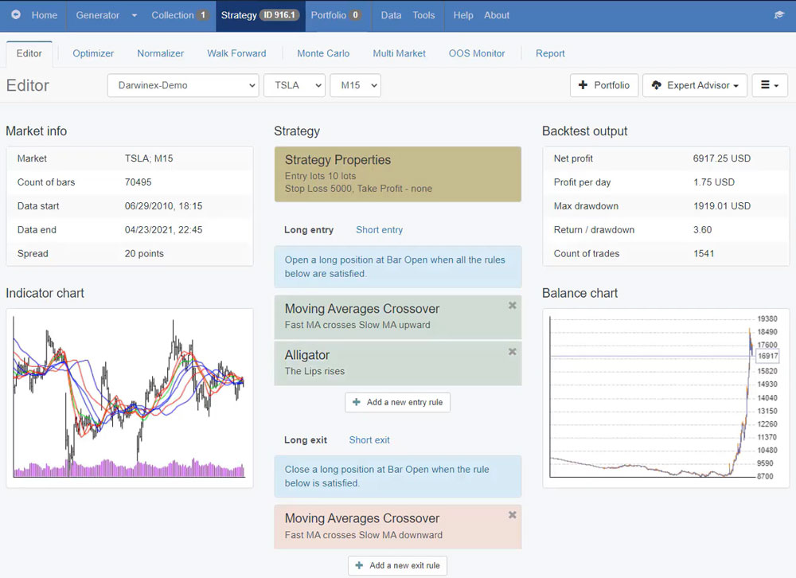796x578 pixels.
Task: Remove the Moving Averages Crossover downward exit rule
Action: click(x=512, y=515)
